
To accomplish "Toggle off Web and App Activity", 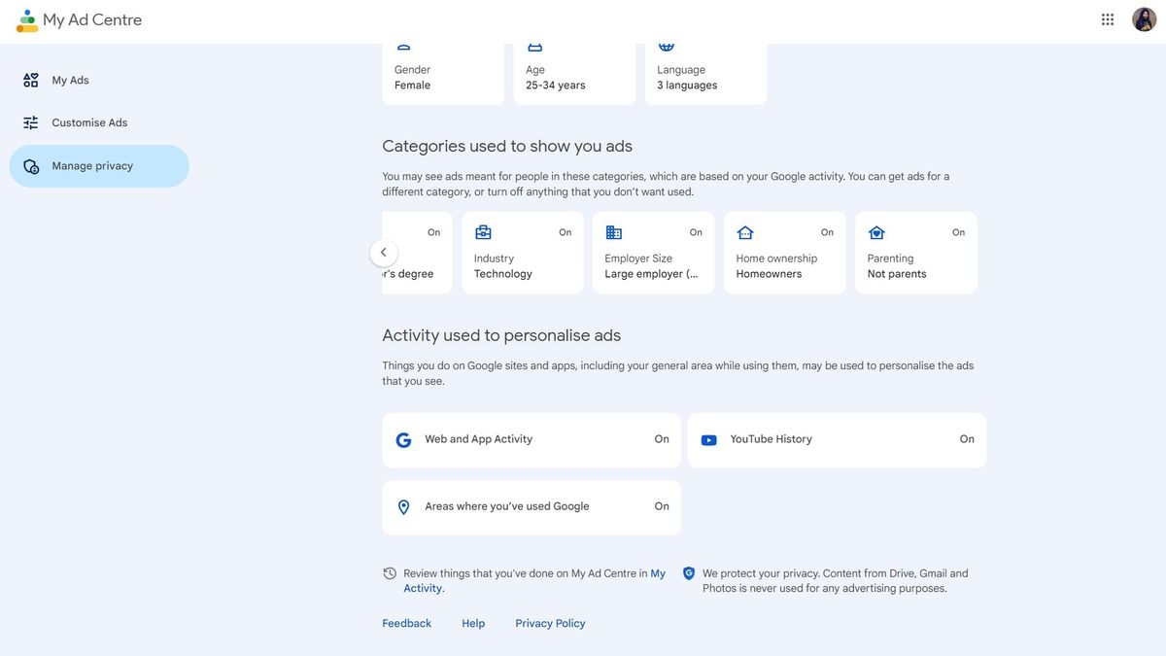I will coord(659,436).
